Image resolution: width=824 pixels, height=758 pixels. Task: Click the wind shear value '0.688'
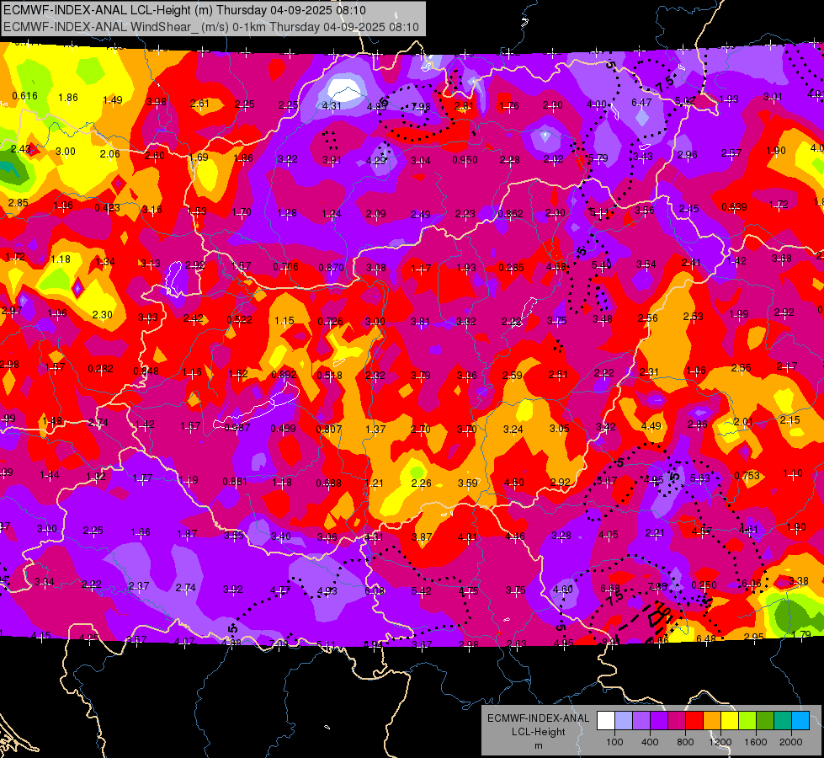point(328,483)
